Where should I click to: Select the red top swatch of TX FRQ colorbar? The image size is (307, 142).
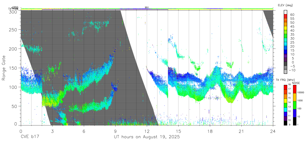click(x=285, y=87)
